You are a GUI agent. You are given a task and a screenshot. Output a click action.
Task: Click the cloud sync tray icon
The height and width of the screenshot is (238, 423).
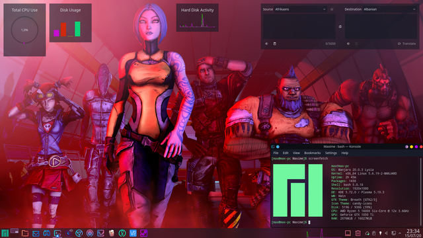point(367,233)
